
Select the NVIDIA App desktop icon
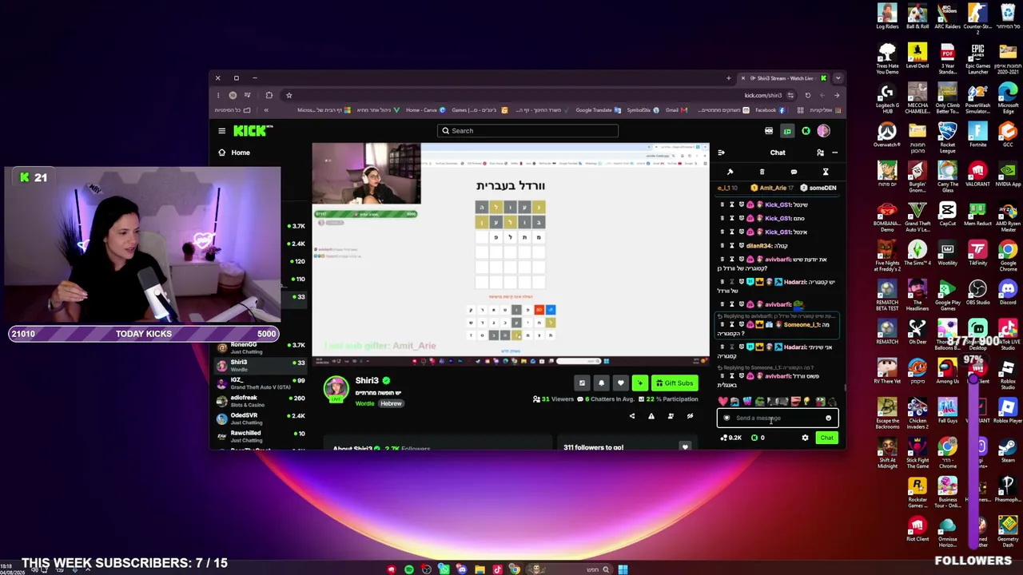[x=1007, y=175]
